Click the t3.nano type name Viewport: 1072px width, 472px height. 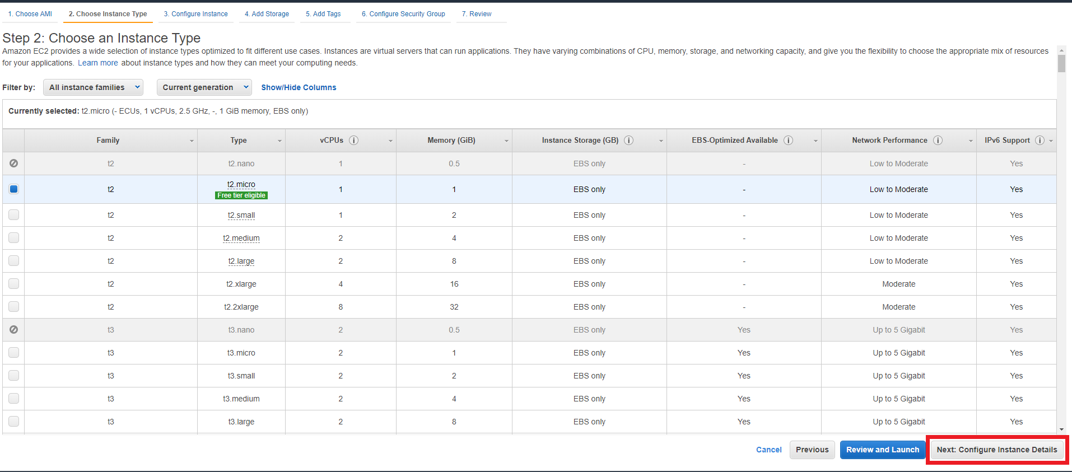241,330
